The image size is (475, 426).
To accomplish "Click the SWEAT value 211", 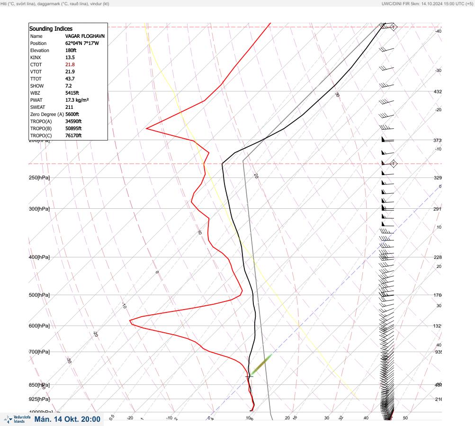I will [69, 107].
